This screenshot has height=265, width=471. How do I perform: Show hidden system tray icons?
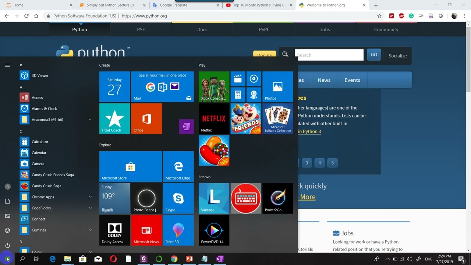click(387, 259)
